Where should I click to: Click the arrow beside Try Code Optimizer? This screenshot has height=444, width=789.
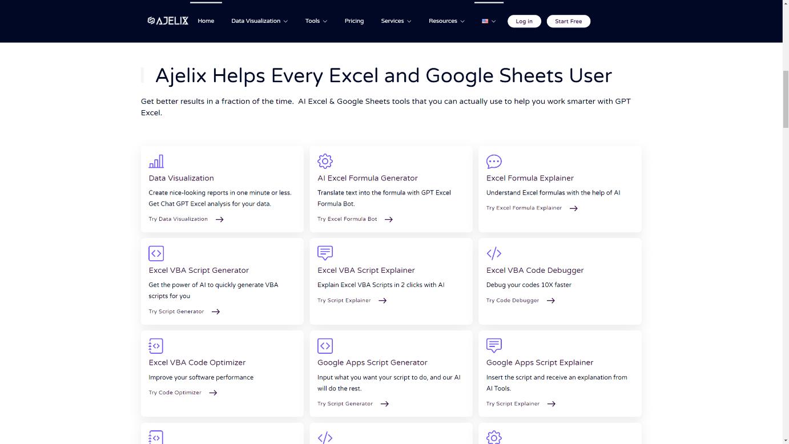(x=213, y=393)
